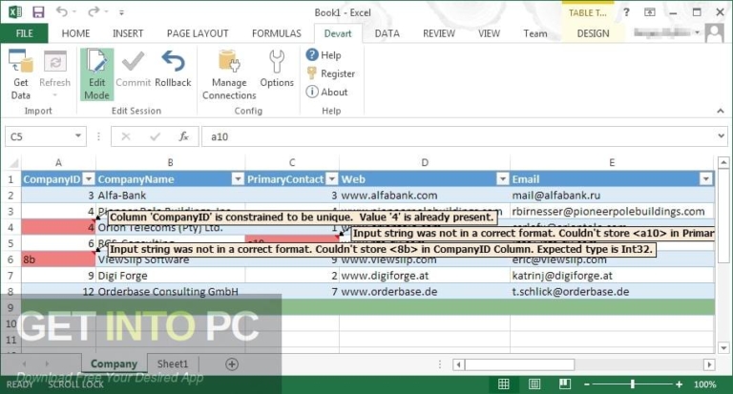Click the Refresh button in Import group
The width and height of the screenshot is (733, 394).
54,74
